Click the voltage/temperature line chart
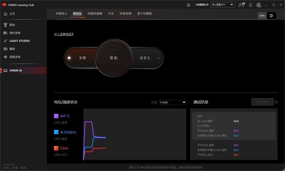The height and width of the screenshot is (171, 285). click(134, 134)
